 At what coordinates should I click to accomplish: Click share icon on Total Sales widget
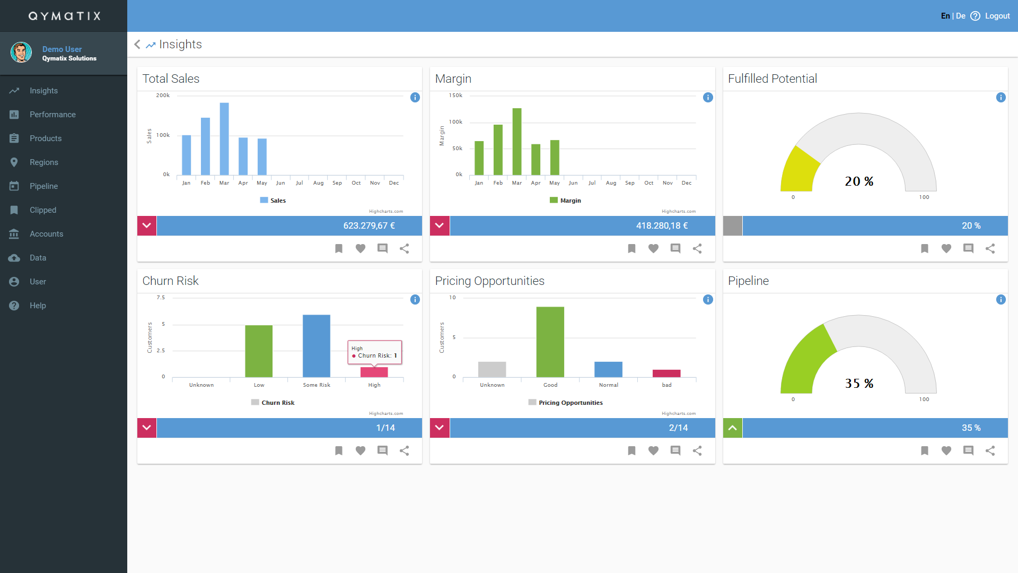(x=404, y=248)
